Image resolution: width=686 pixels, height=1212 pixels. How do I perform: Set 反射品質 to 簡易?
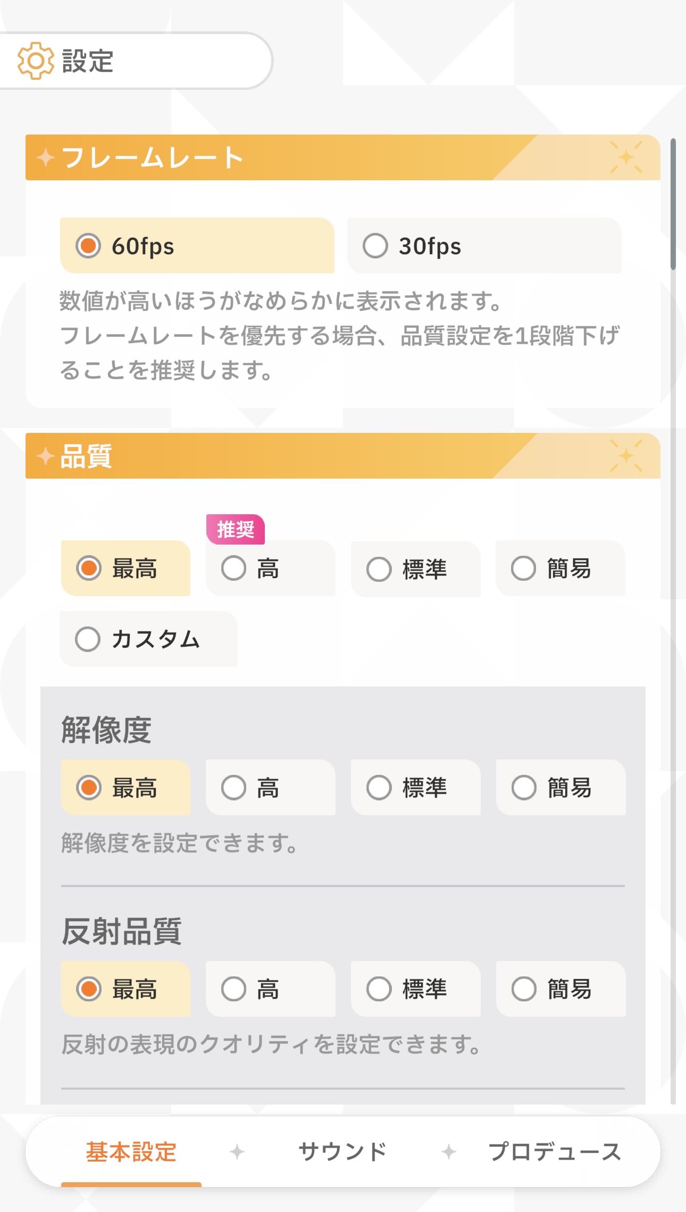point(560,989)
